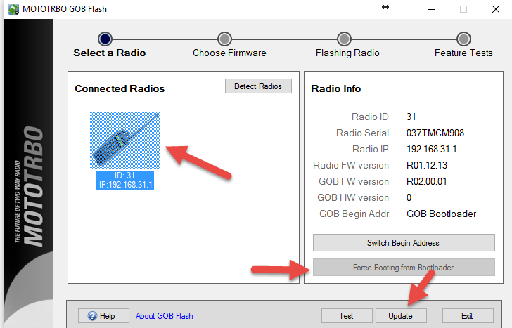Click the radio caption ID: 31 IP:192.168.31.1

click(x=124, y=181)
